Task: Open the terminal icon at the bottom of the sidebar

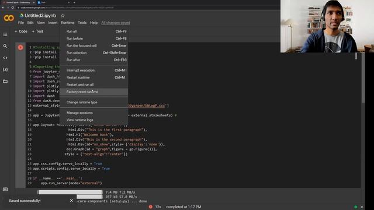Action: (5, 190)
